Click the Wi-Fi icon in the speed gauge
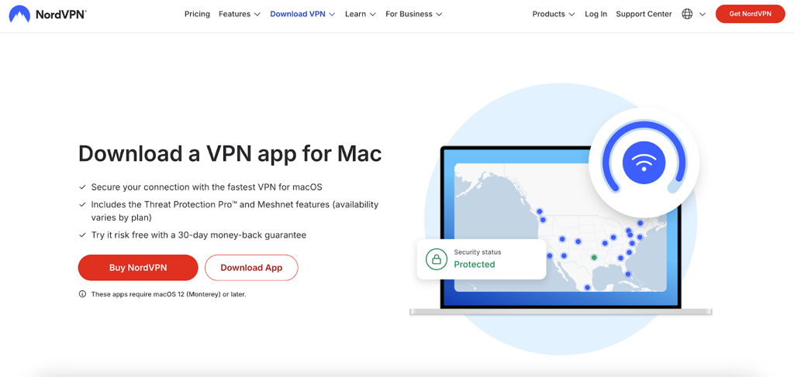Viewport: 794px width, 377px height. (x=644, y=163)
